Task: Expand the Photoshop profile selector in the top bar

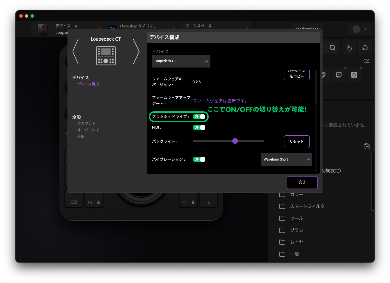Action: point(173,29)
